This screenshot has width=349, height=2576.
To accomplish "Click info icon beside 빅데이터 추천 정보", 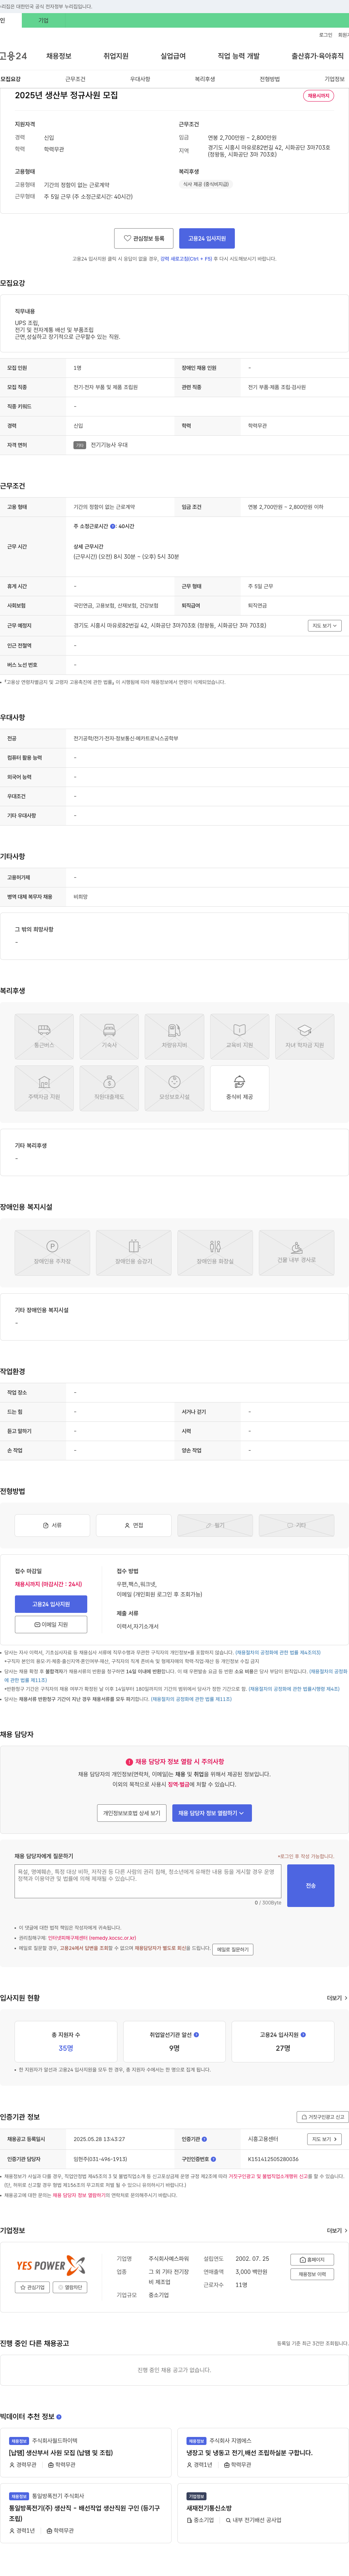I will (x=59, y=2417).
